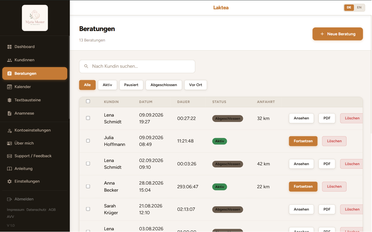Click the magnifier icon in search box

pyautogui.click(x=86, y=66)
